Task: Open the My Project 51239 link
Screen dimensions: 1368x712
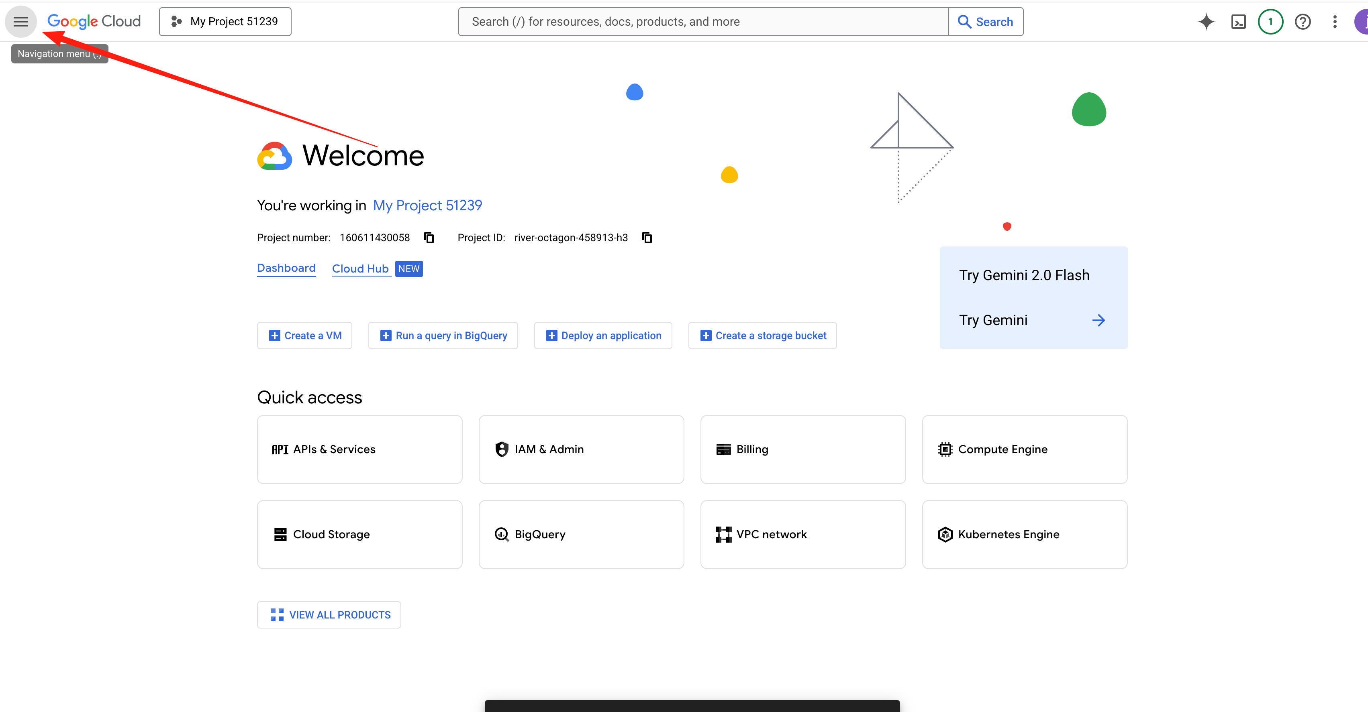Action: [427, 205]
